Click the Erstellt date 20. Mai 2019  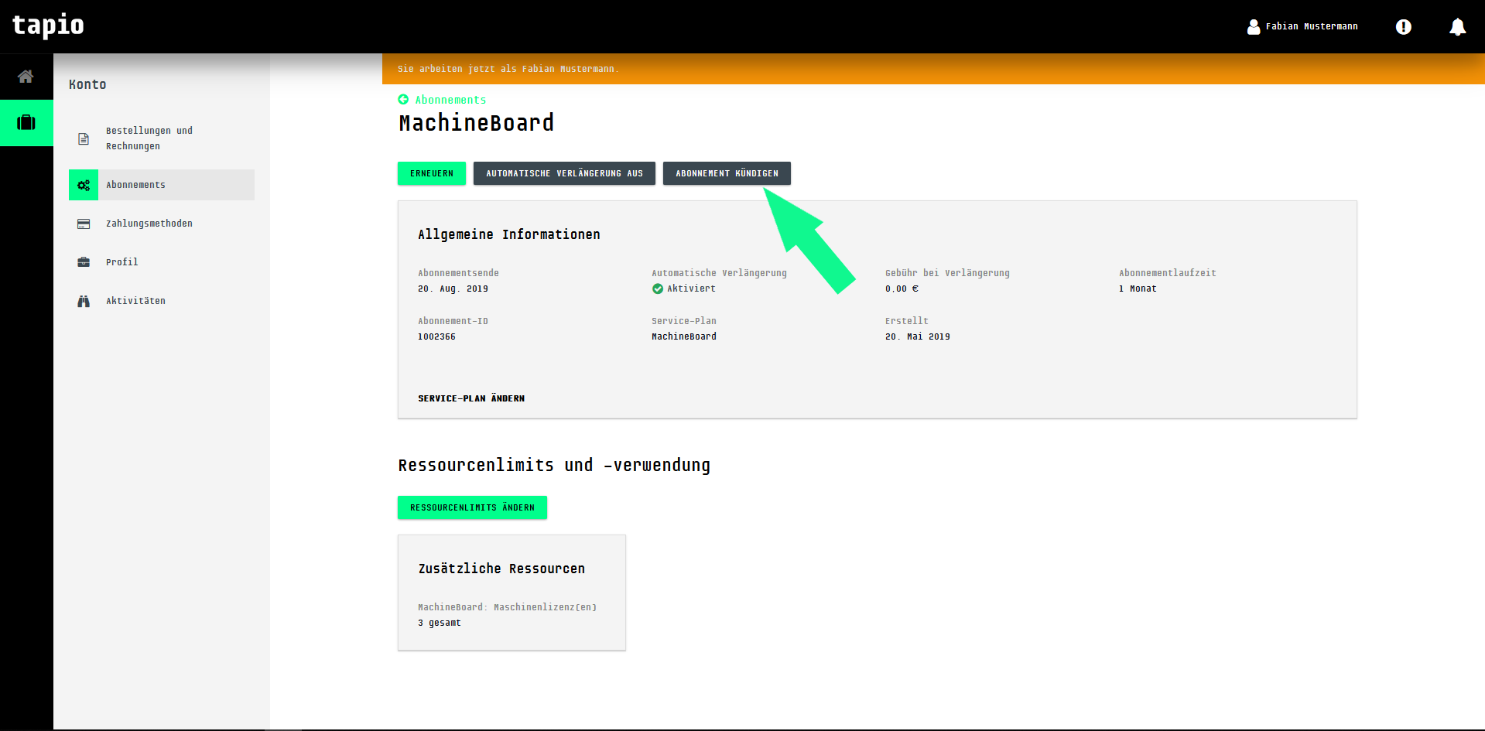click(x=918, y=336)
